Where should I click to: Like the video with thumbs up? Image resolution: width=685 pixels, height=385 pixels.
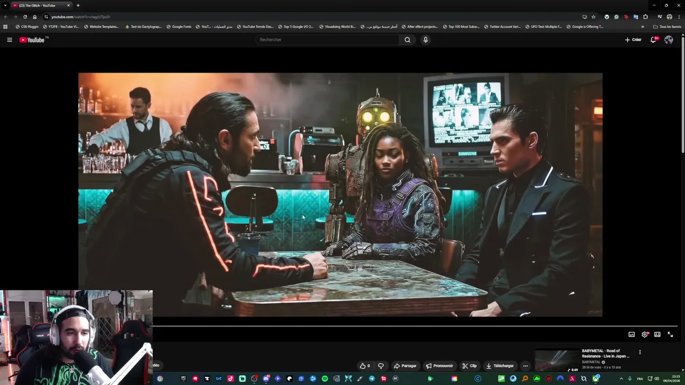click(x=364, y=366)
